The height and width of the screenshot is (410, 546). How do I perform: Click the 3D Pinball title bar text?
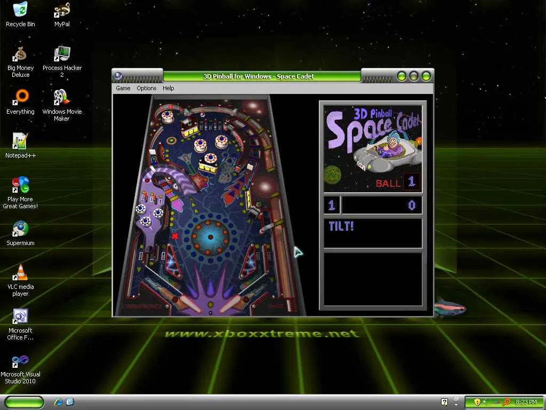[259, 76]
